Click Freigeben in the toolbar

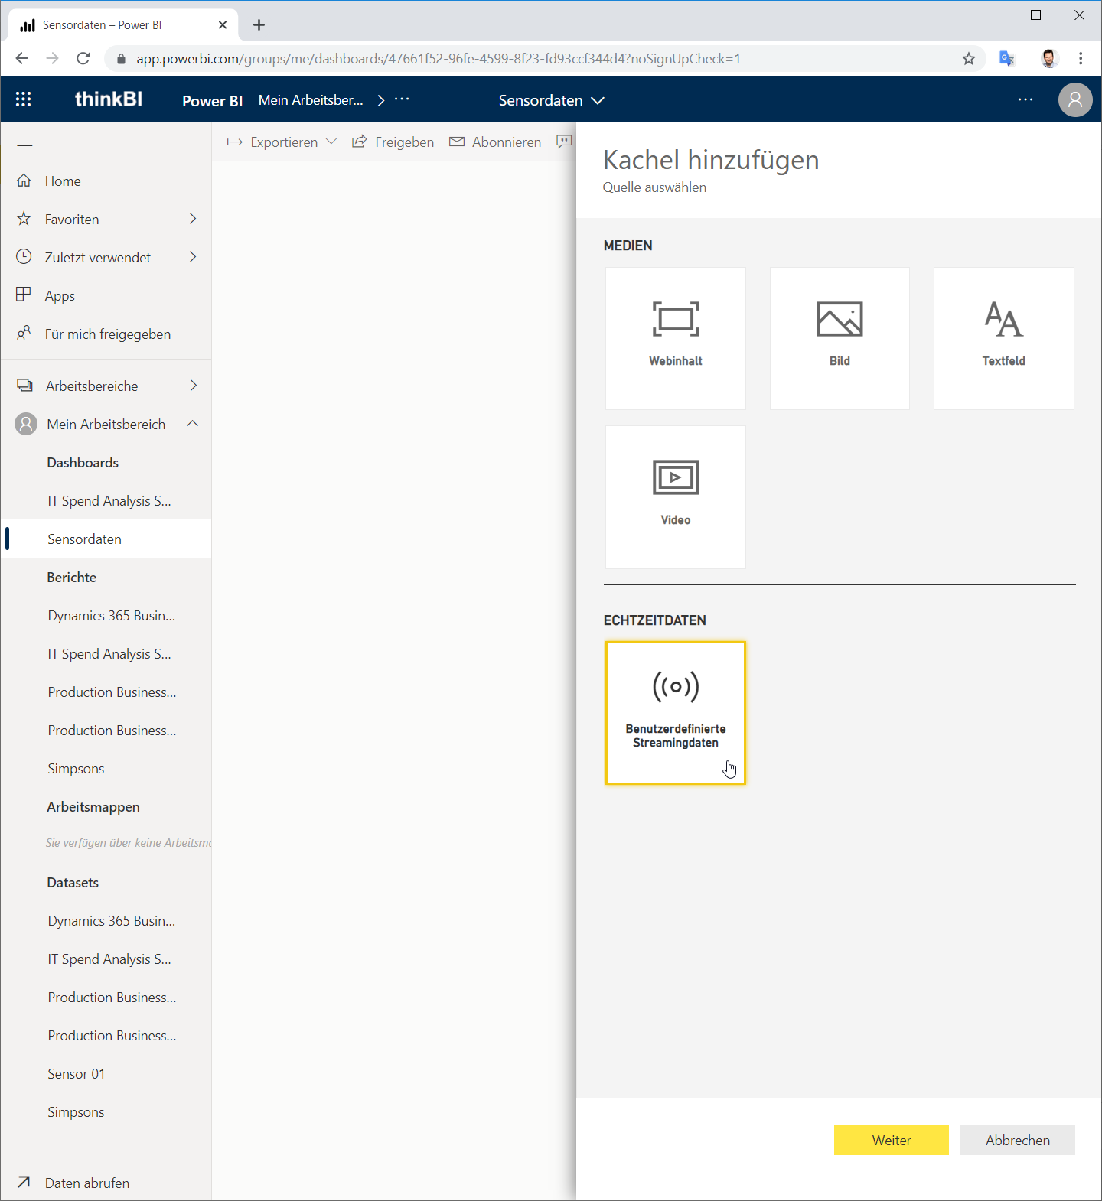click(393, 142)
